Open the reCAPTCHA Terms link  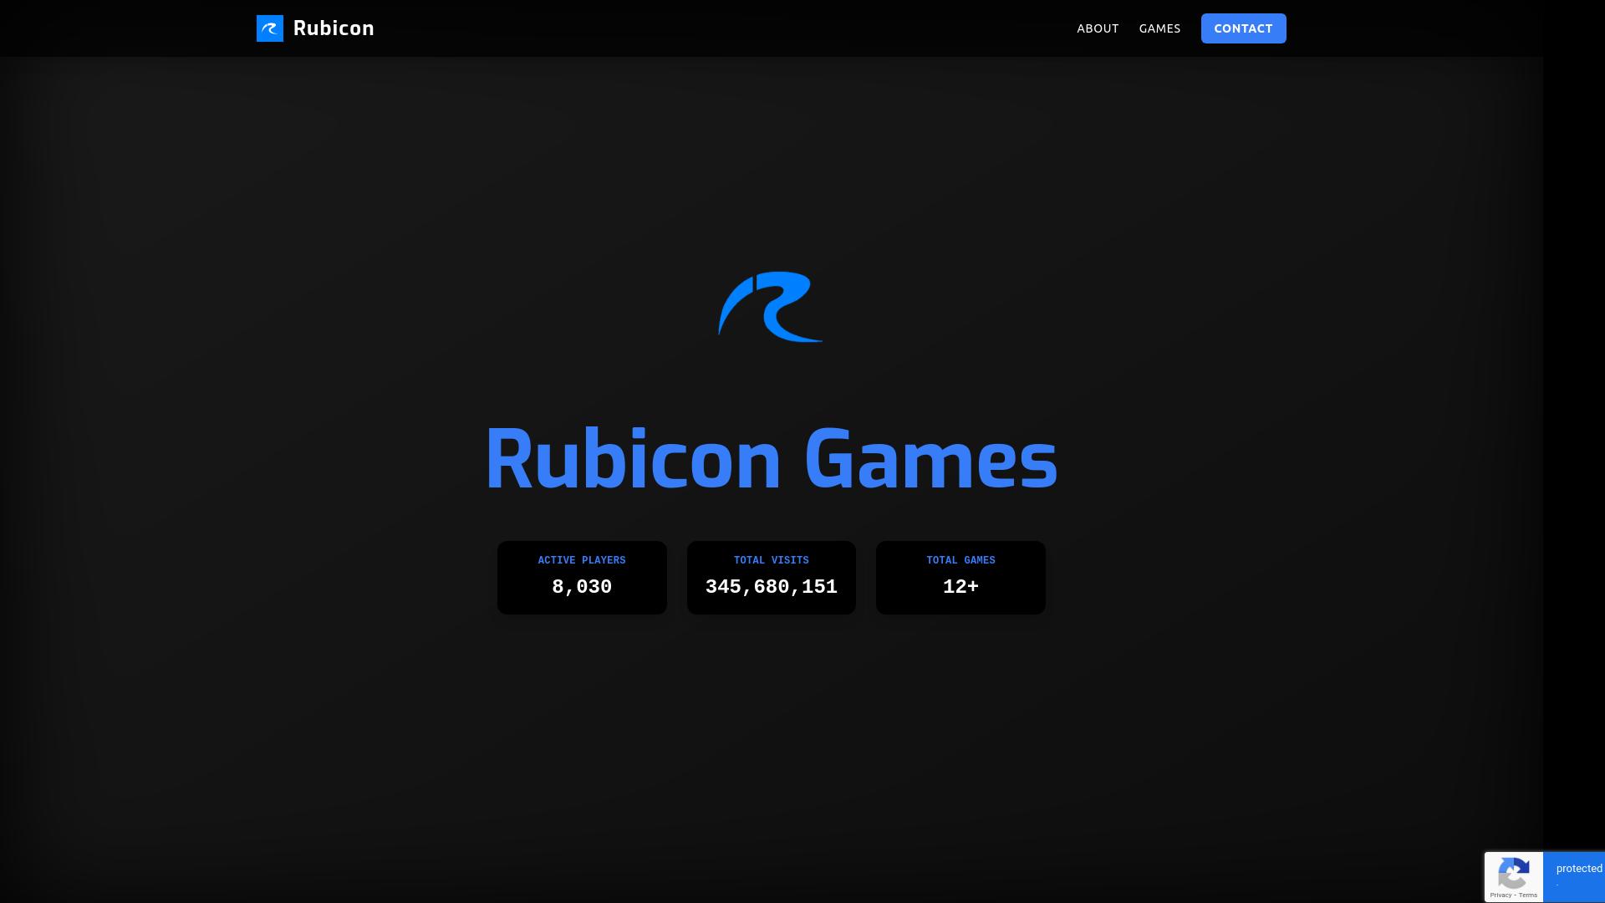[x=1527, y=893]
